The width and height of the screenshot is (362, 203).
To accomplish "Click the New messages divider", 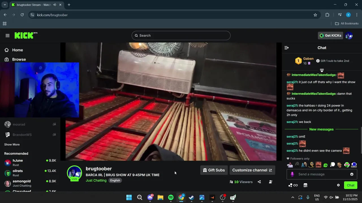I will 322,129.
